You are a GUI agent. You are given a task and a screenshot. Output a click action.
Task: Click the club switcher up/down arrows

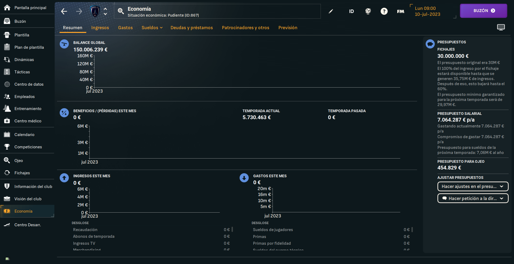(x=105, y=11)
